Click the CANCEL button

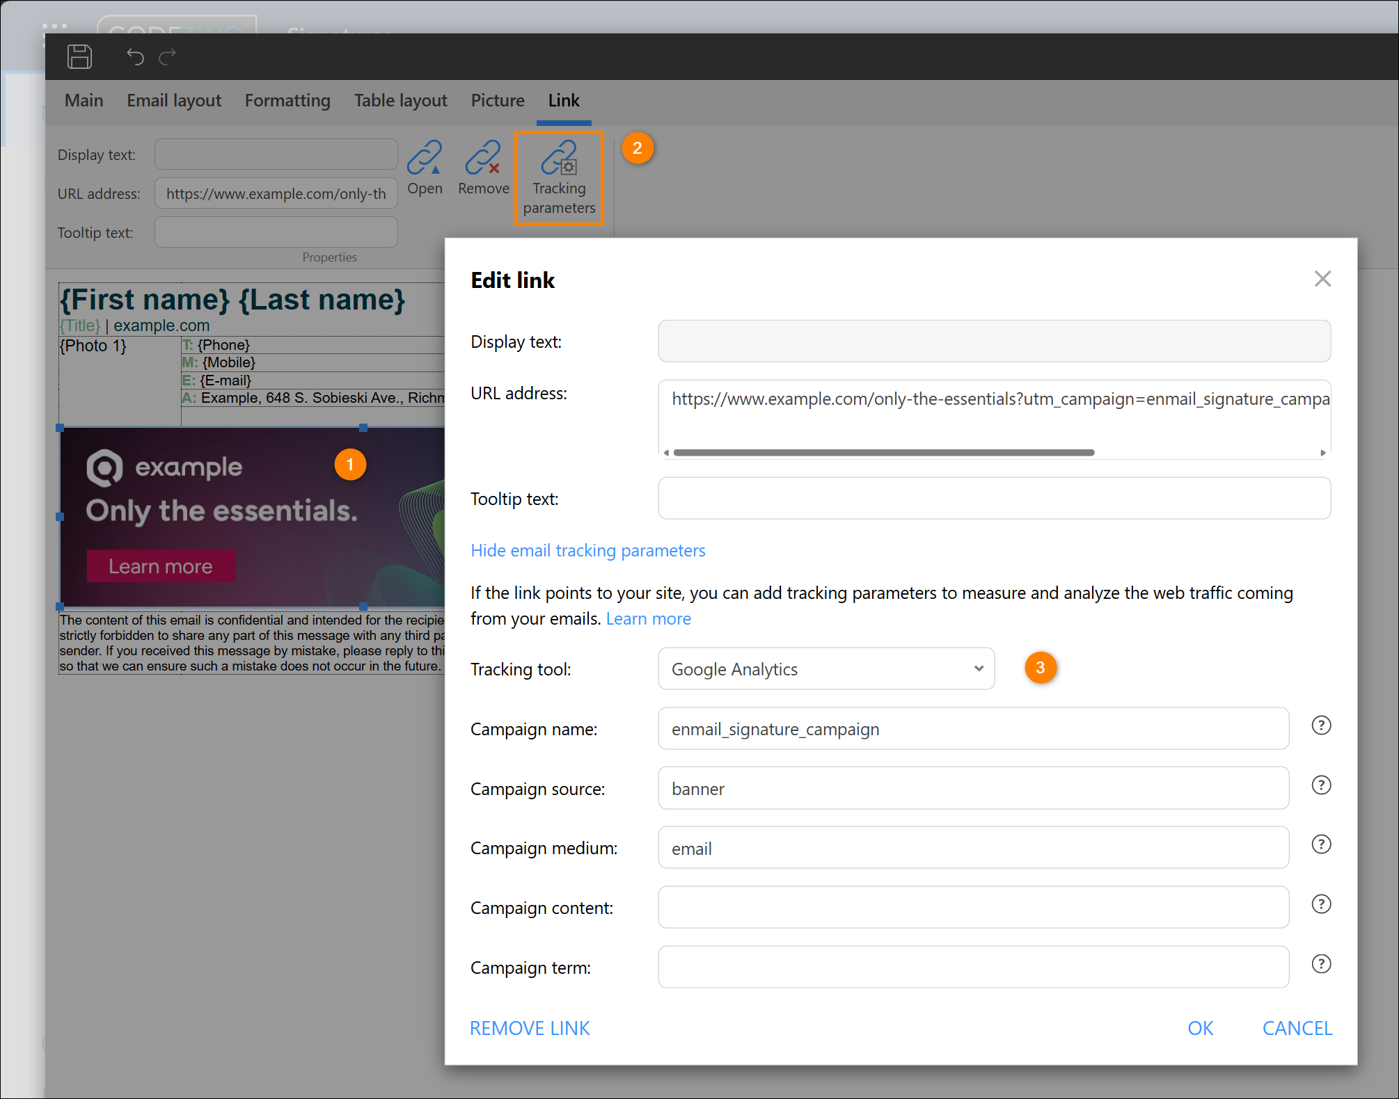coord(1297,1029)
